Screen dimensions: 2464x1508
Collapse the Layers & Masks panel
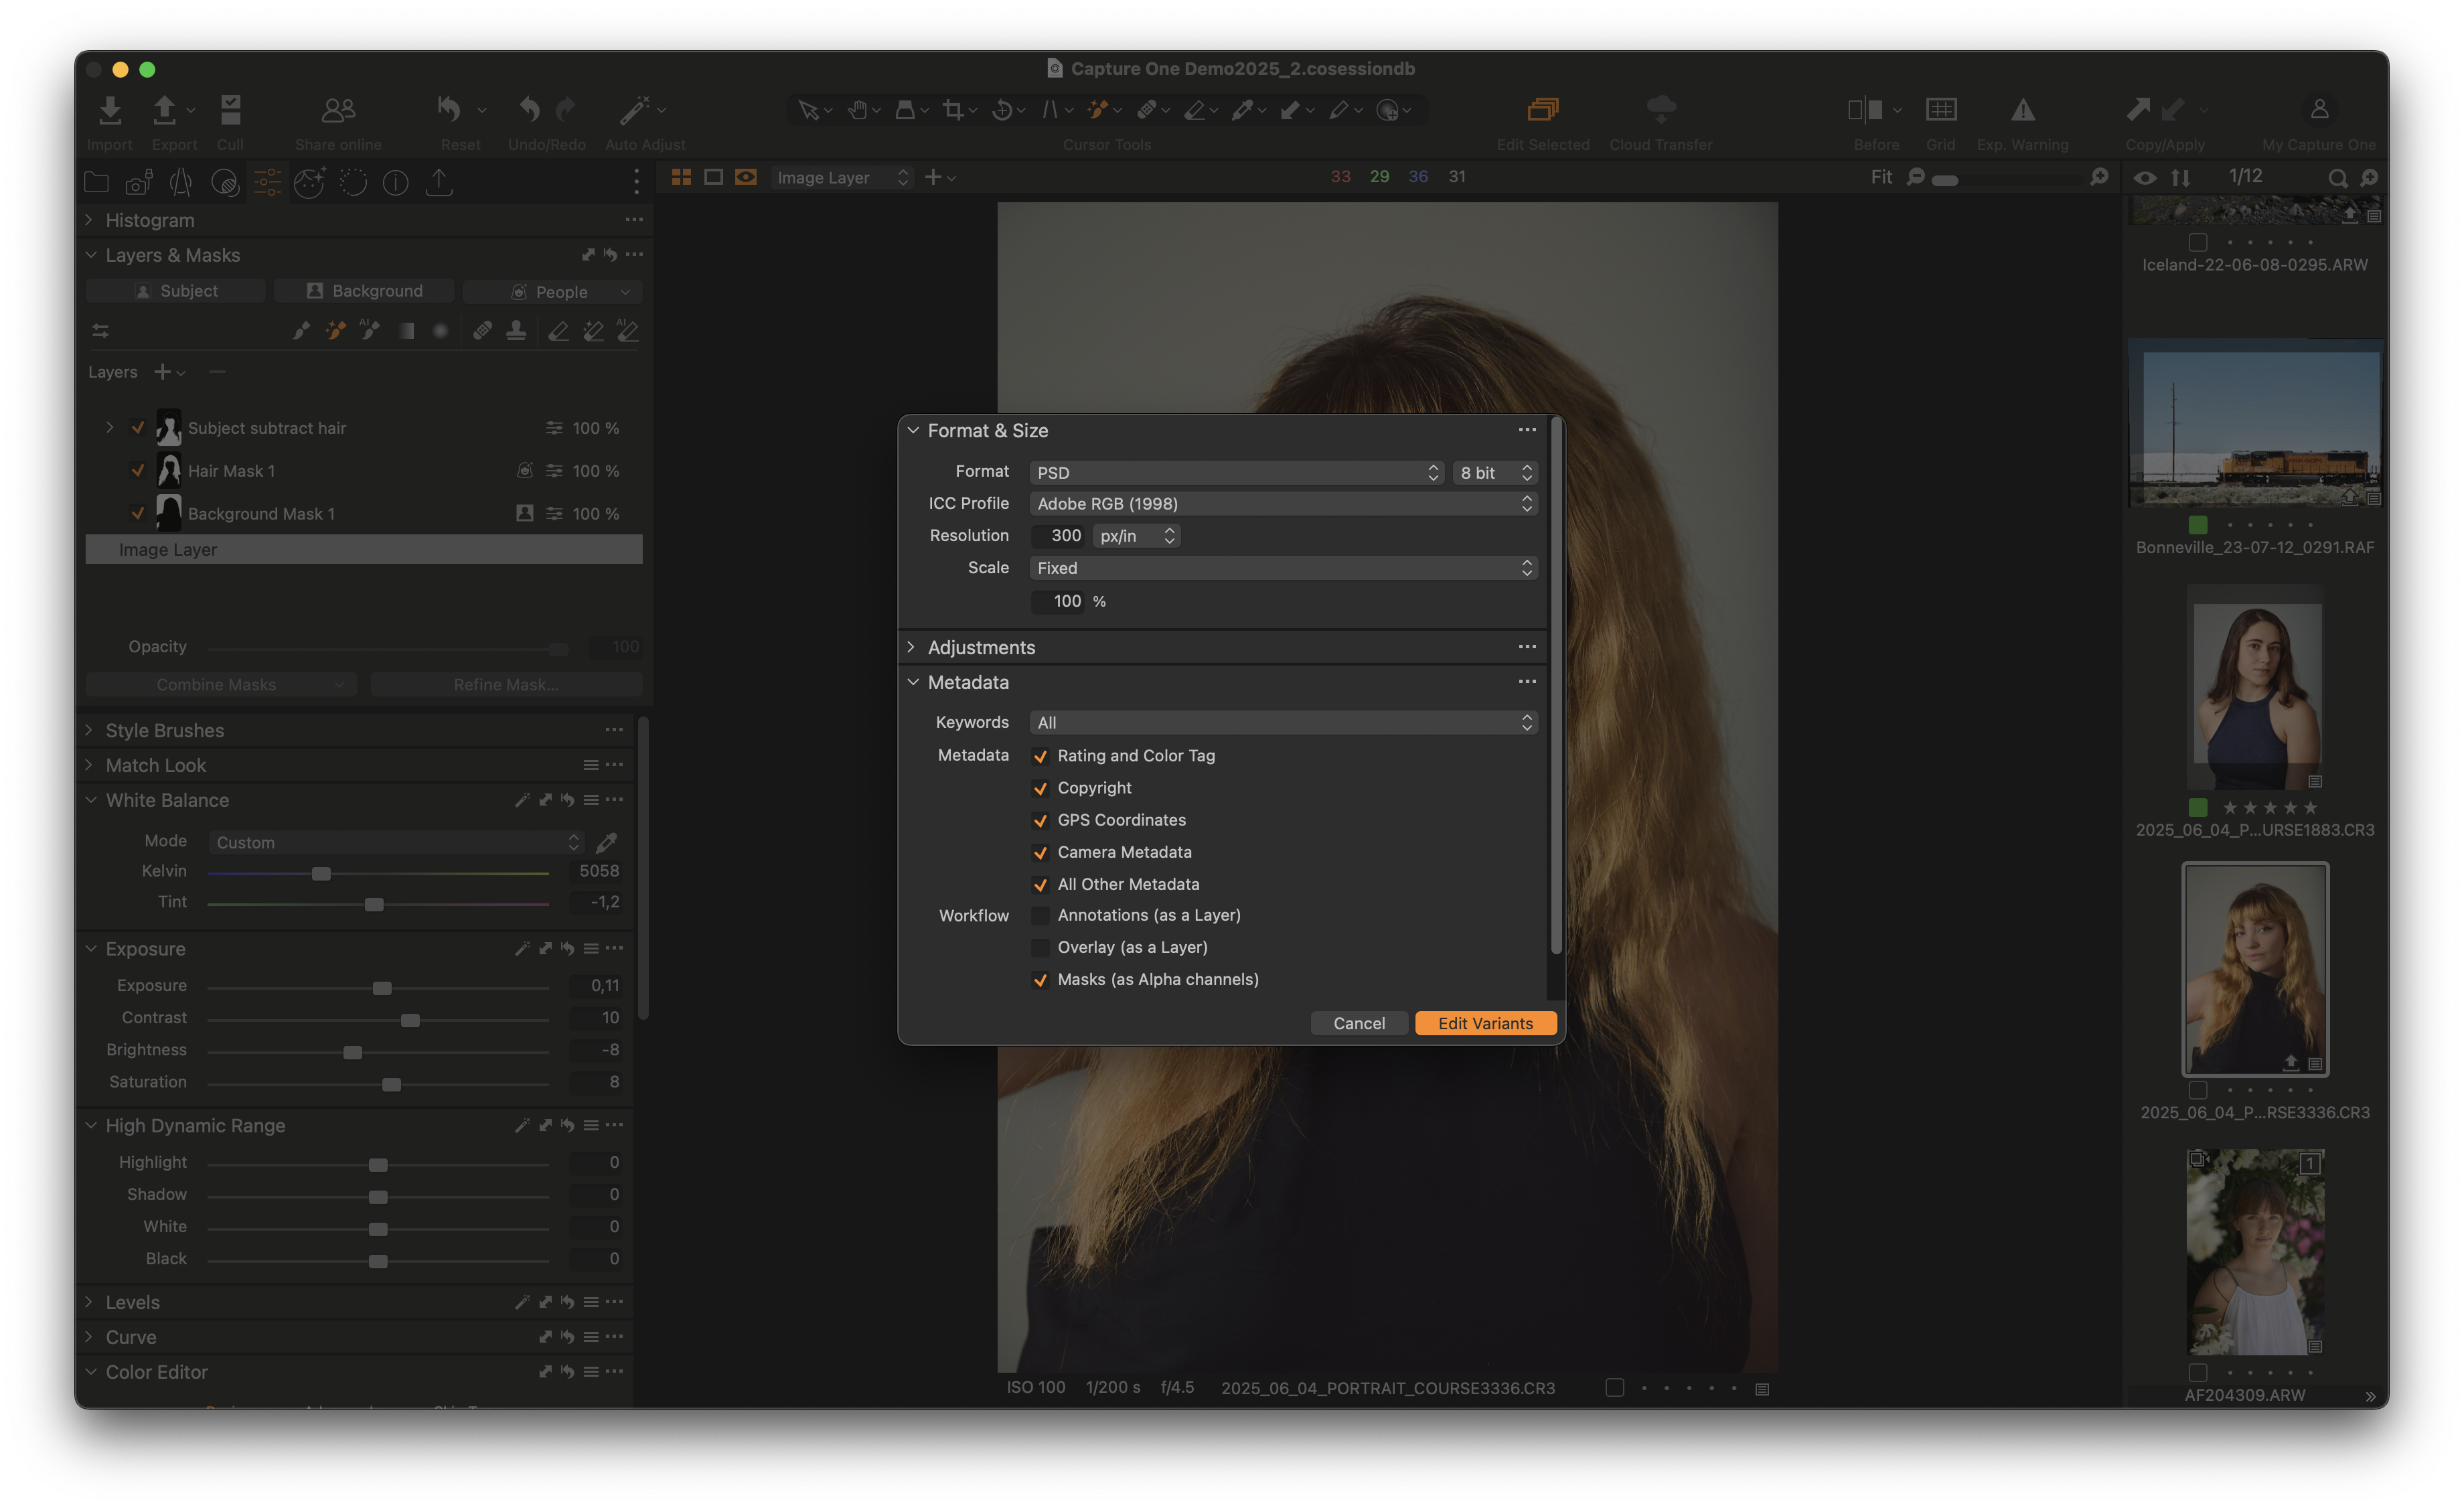pos(90,255)
